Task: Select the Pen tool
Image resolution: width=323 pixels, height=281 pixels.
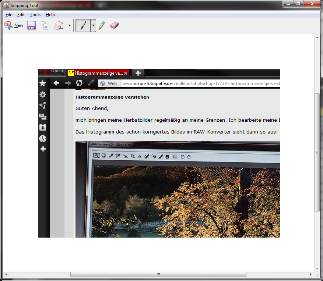Action: coord(83,25)
